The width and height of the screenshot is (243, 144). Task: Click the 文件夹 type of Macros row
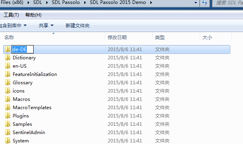point(162,99)
